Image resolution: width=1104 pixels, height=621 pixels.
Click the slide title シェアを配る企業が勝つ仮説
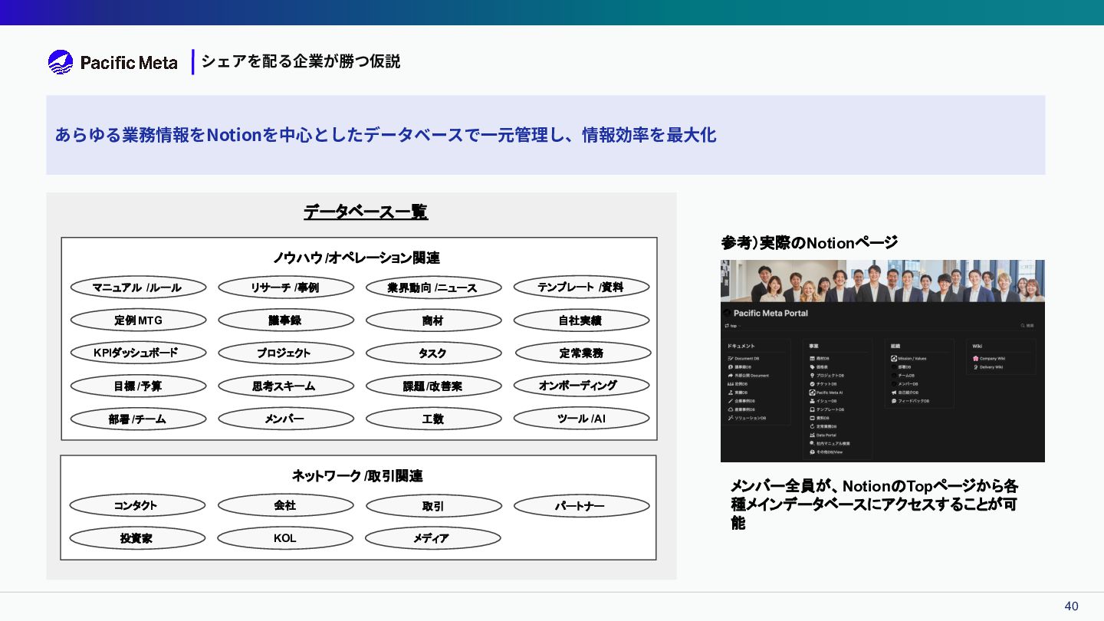301,61
